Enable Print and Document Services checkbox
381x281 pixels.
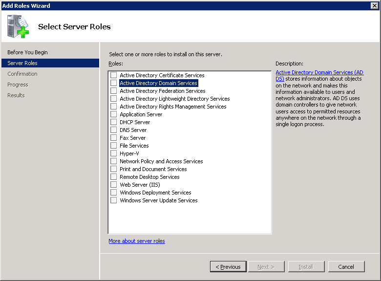pos(113,169)
